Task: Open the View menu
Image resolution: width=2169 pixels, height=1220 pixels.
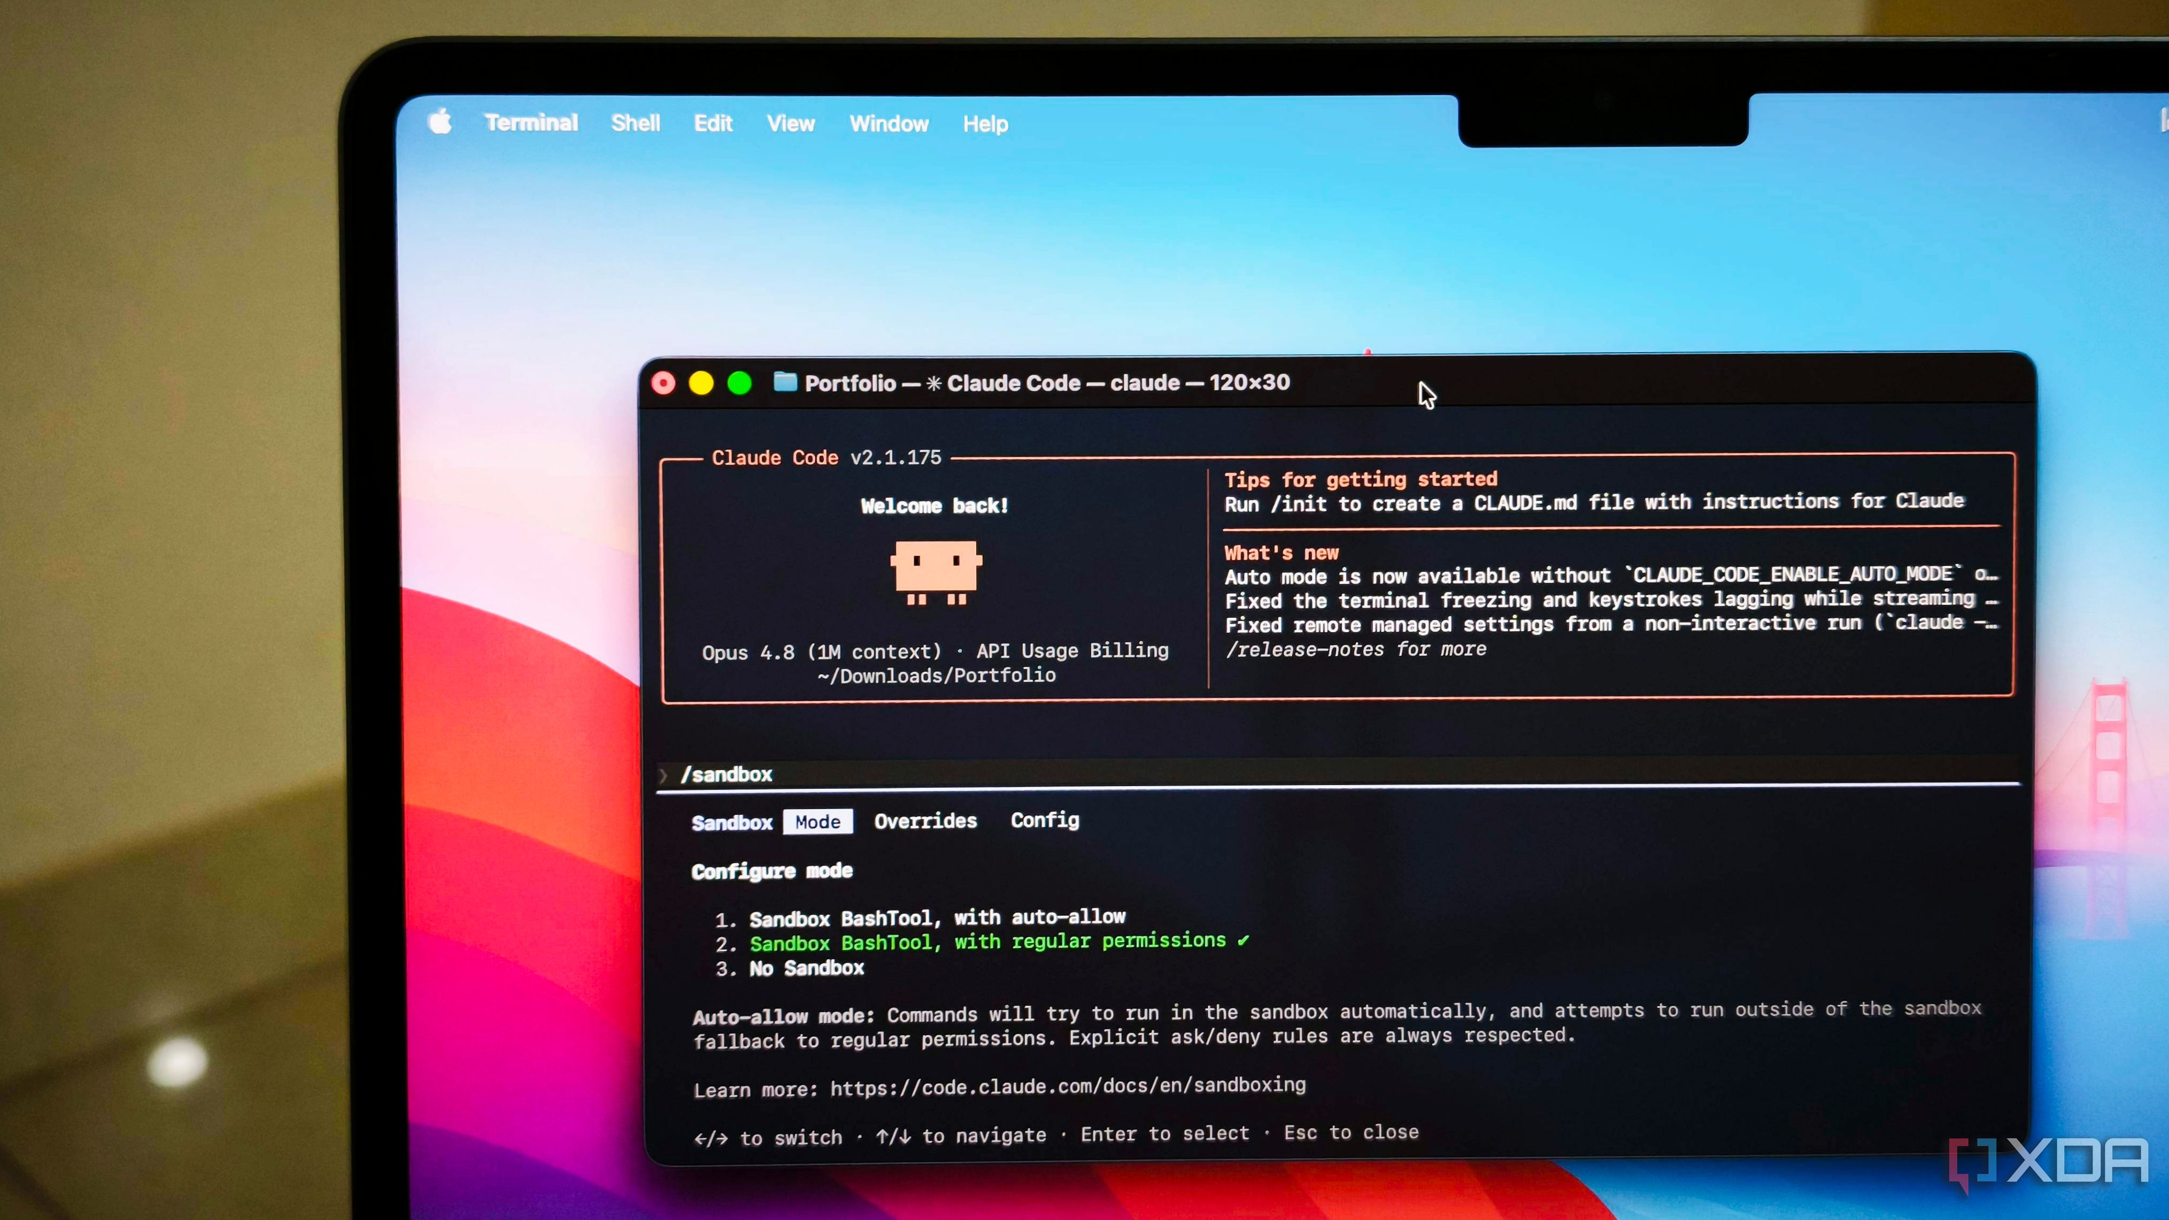Action: pyautogui.click(x=791, y=123)
